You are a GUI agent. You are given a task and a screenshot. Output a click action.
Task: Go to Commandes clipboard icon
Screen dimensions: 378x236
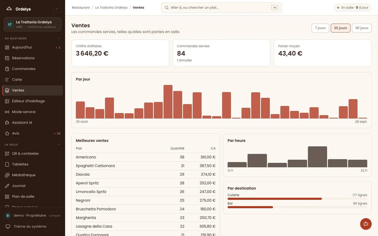[x=7, y=69]
